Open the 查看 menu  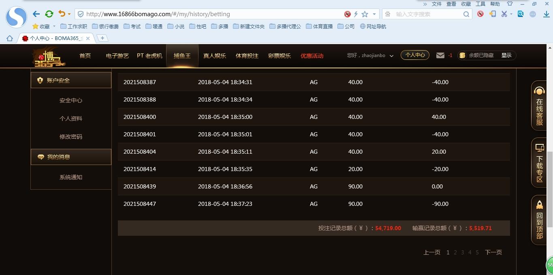(451, 4)
